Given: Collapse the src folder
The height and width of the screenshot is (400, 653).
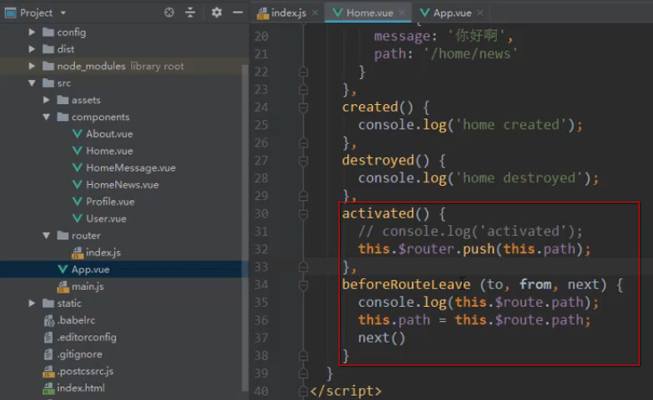Looking at the screenshot, I should 32,83.
